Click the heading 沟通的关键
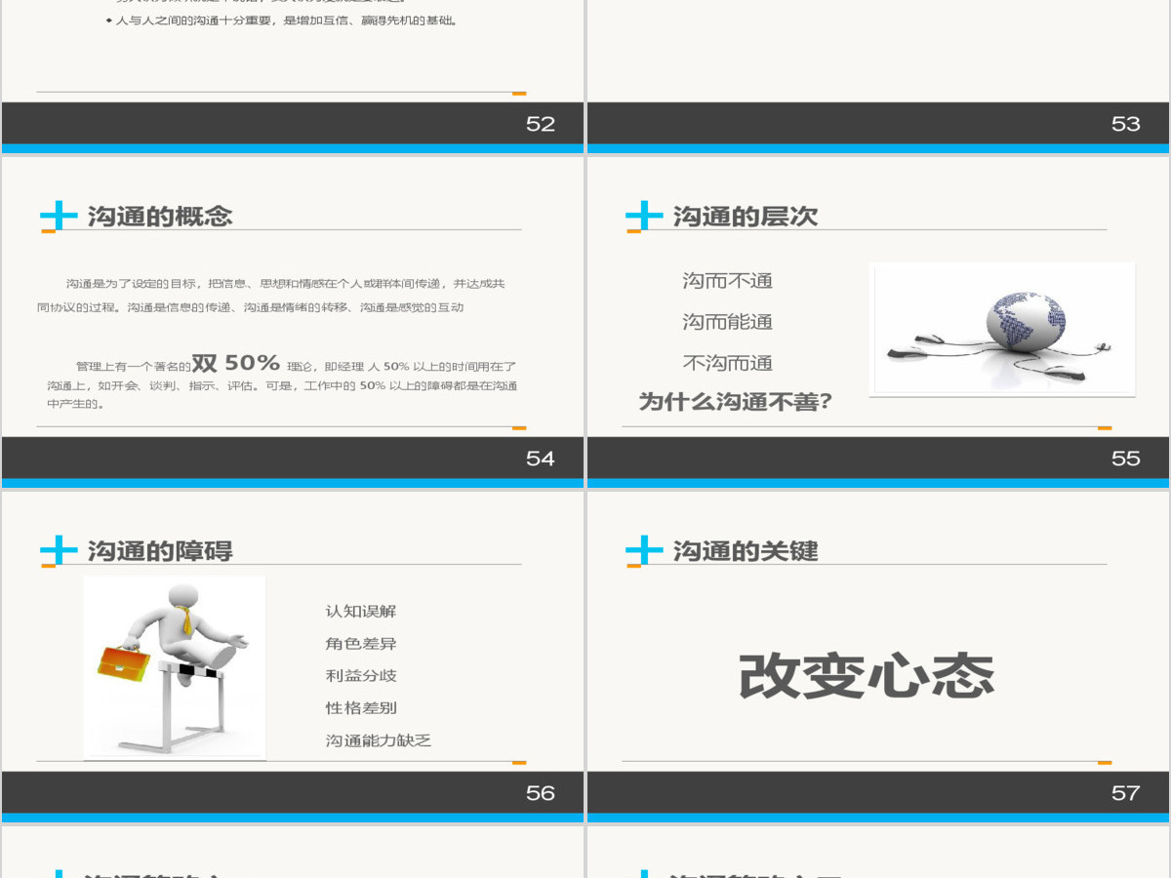Image resolution: width=1171 pixels, height=878 pixels. coord(746,551)
